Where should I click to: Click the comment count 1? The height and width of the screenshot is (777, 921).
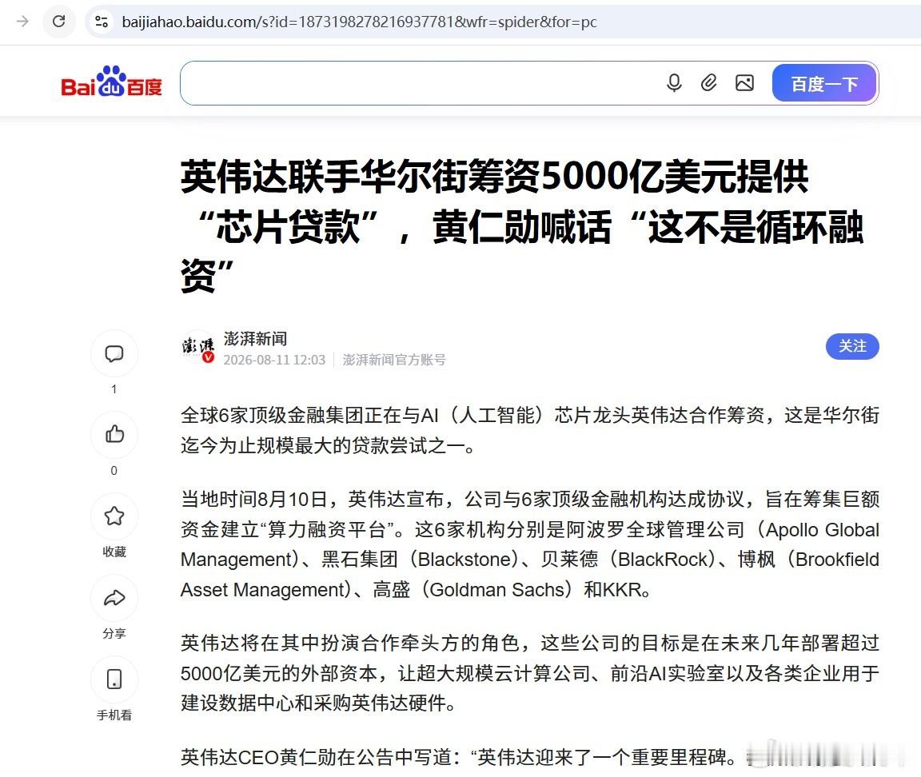tap(114, 388)
